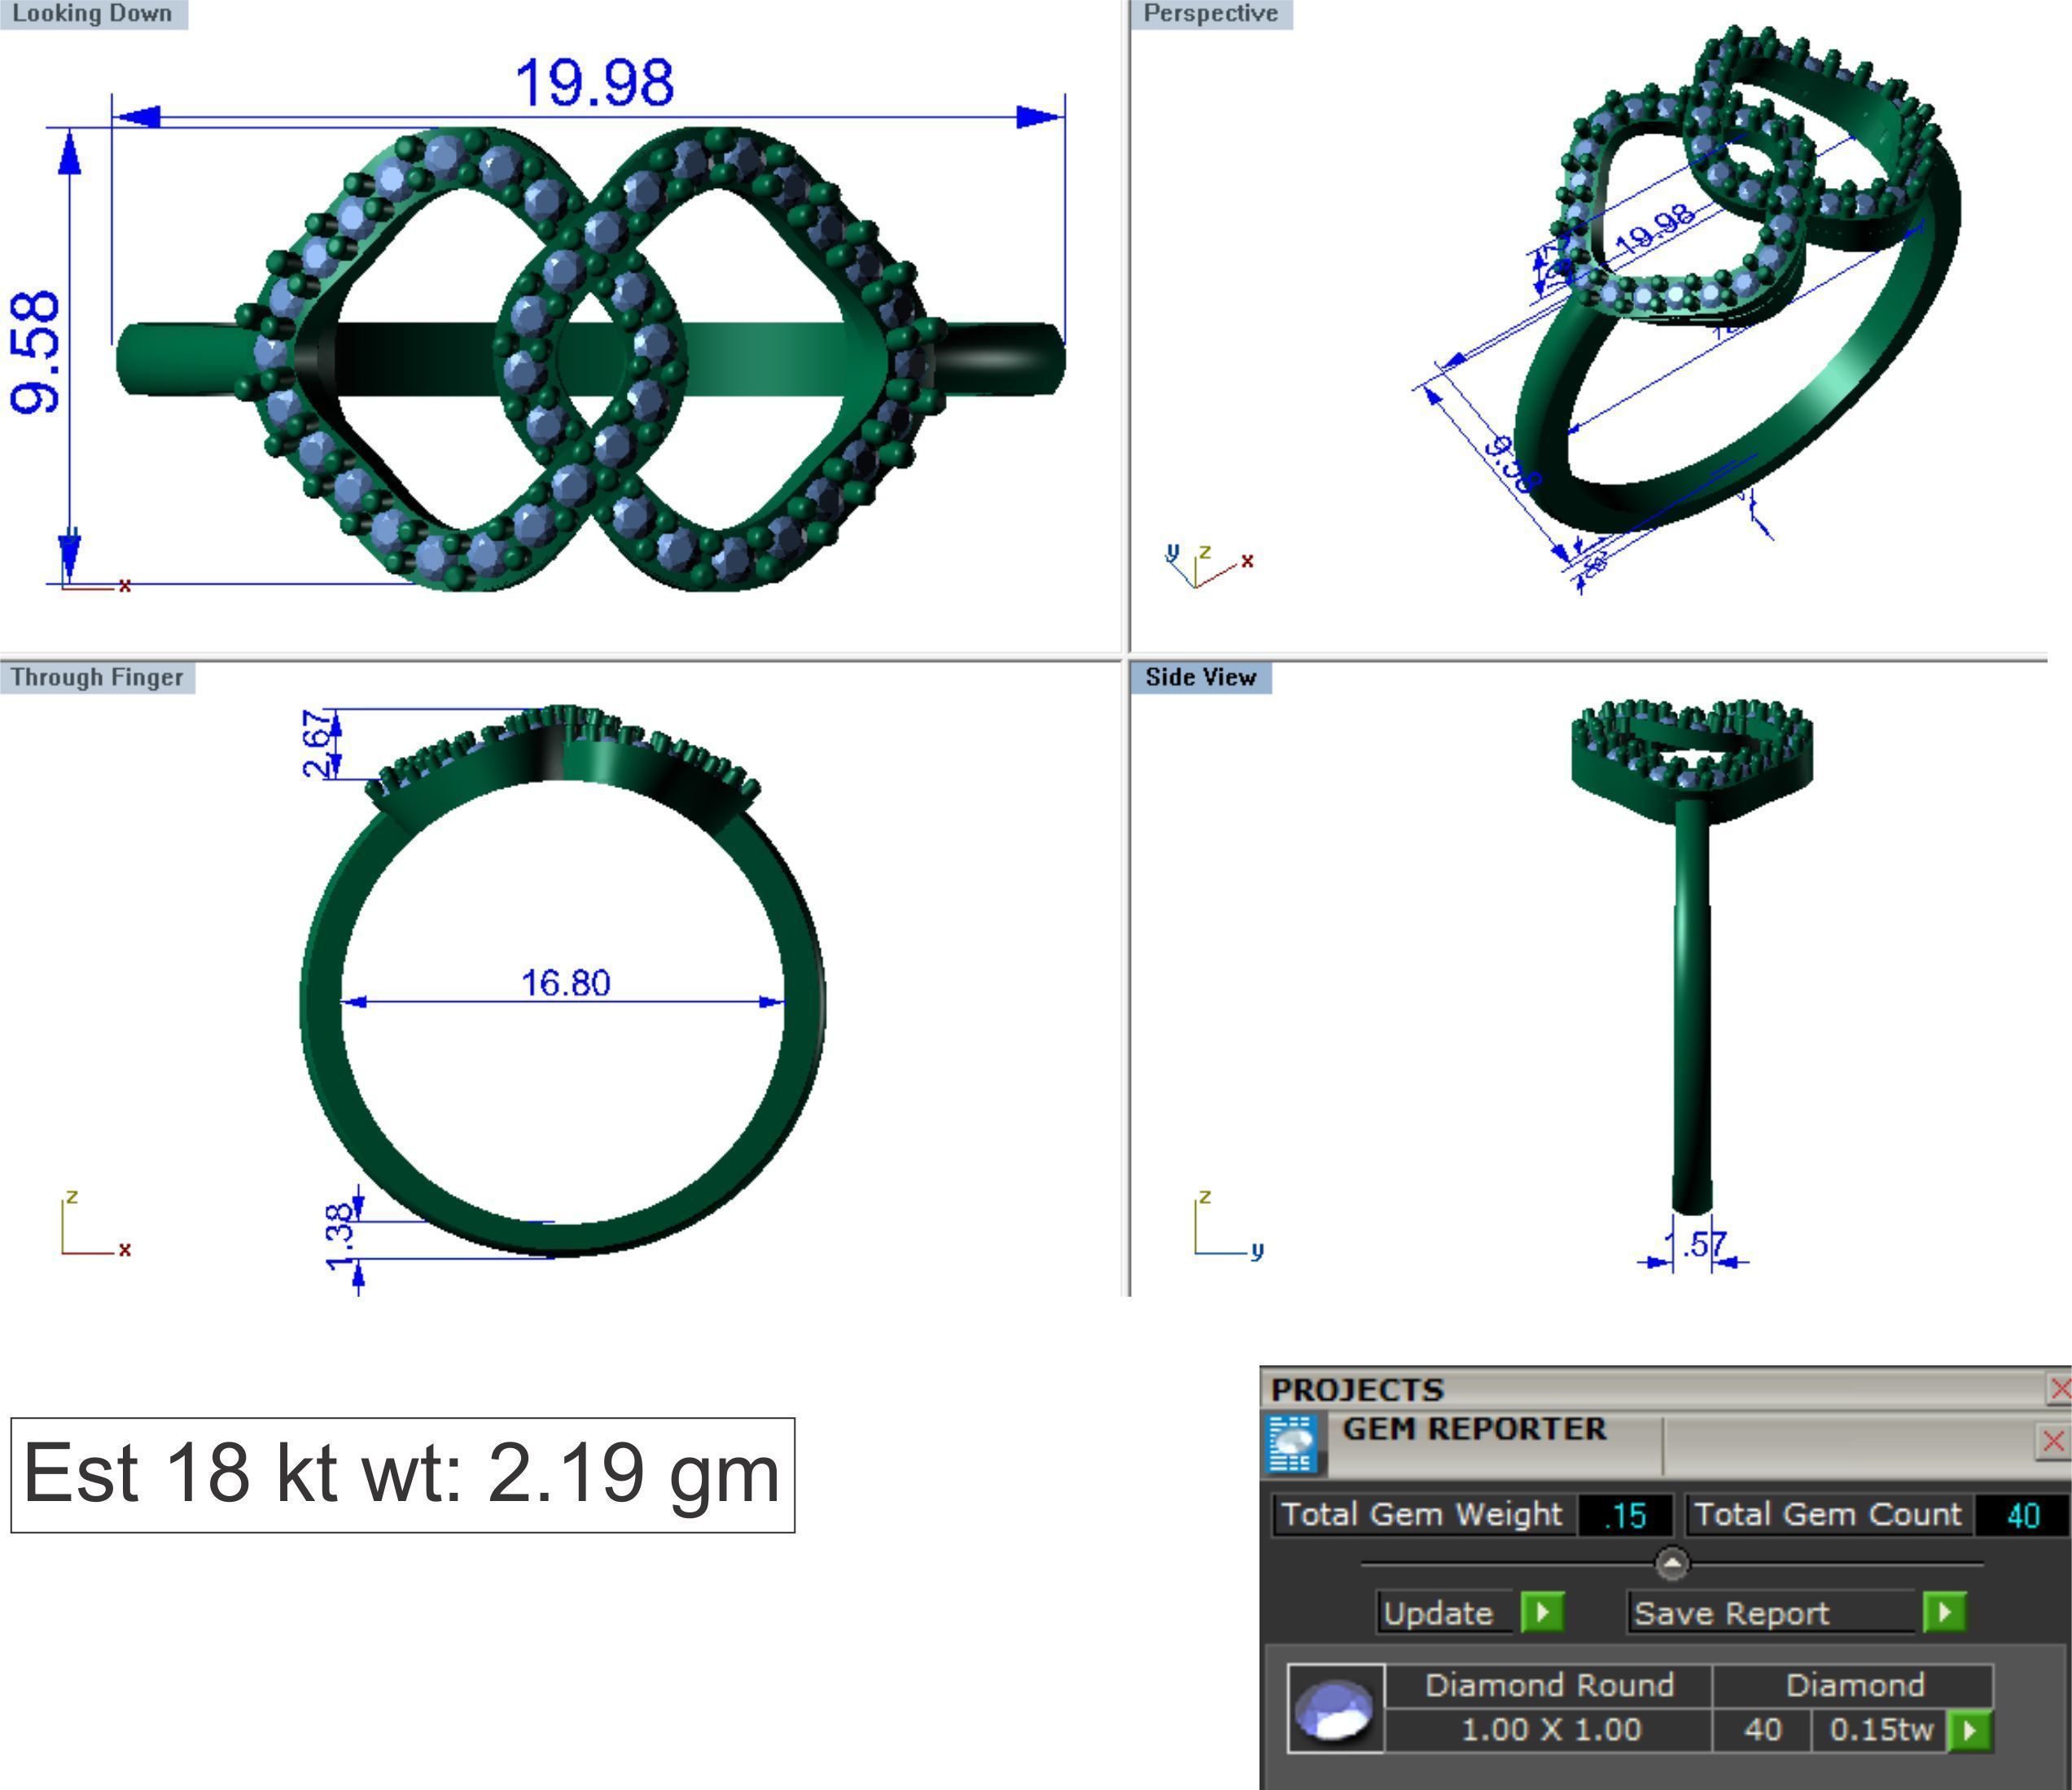The width and height of the screenshot is (2072, 1790).
Task: Click the 1.00 X 1.00 size cell
Action: (x=1549, y=1730)
